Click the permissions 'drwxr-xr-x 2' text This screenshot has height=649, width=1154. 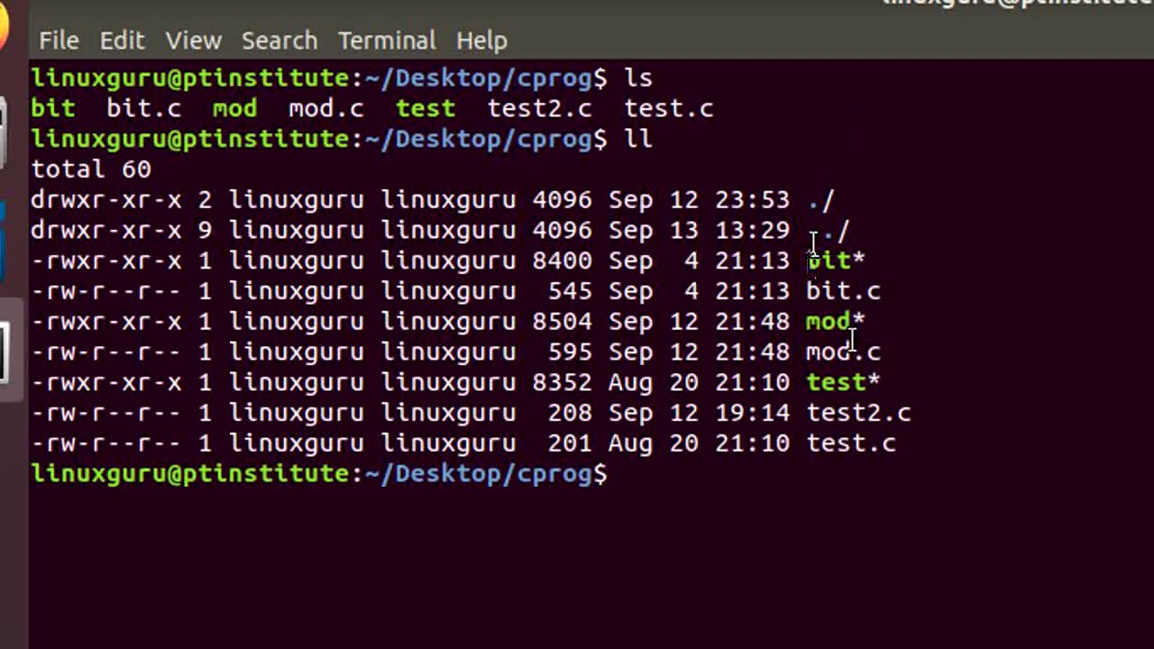tap(122, 200)
